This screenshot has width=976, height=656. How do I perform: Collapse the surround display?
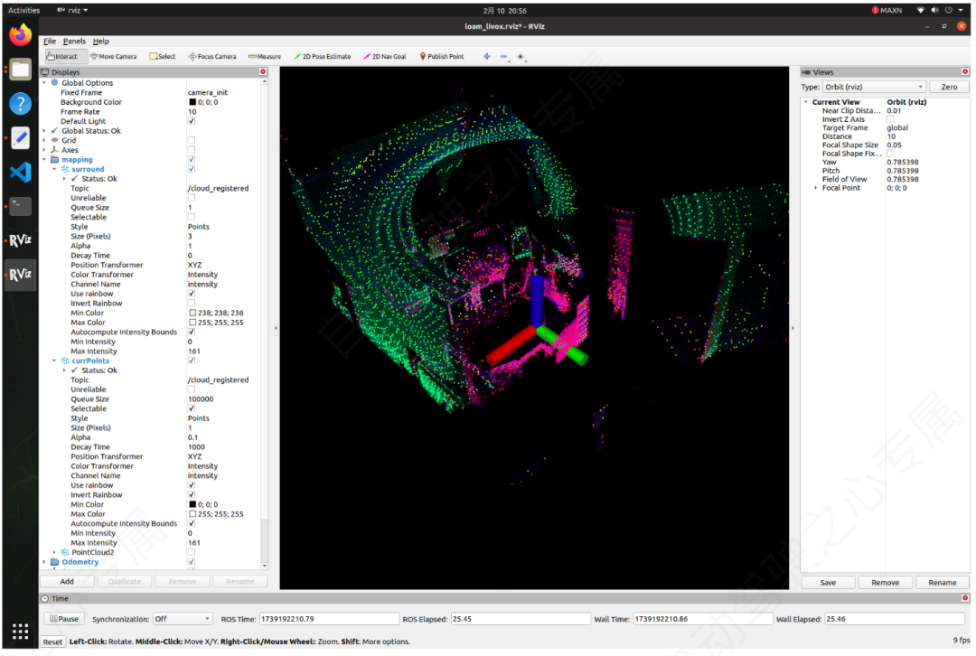point(54,169)
